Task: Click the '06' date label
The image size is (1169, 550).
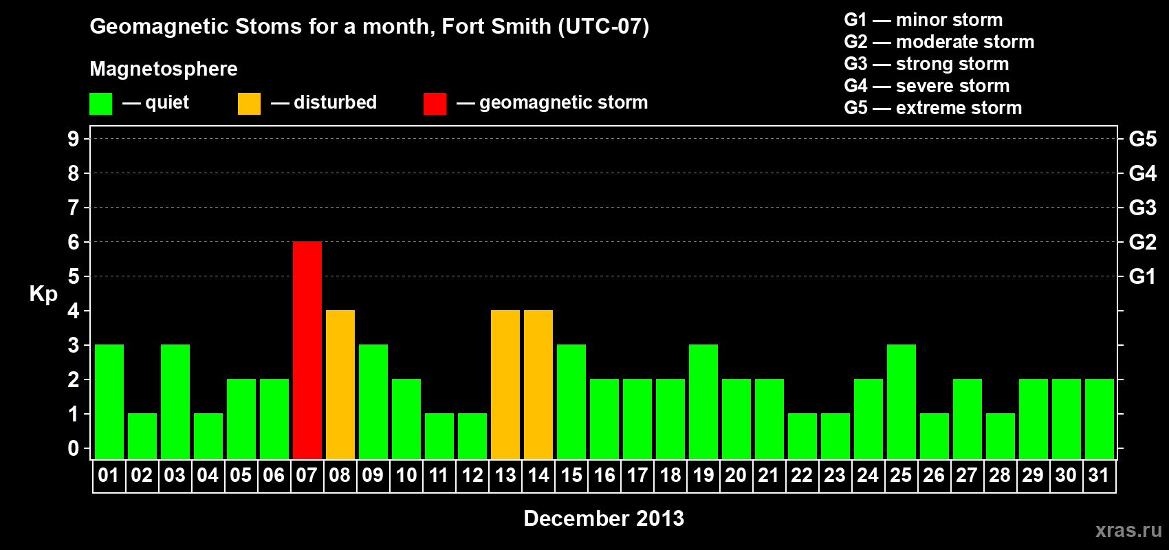Action: click(274, 476)
